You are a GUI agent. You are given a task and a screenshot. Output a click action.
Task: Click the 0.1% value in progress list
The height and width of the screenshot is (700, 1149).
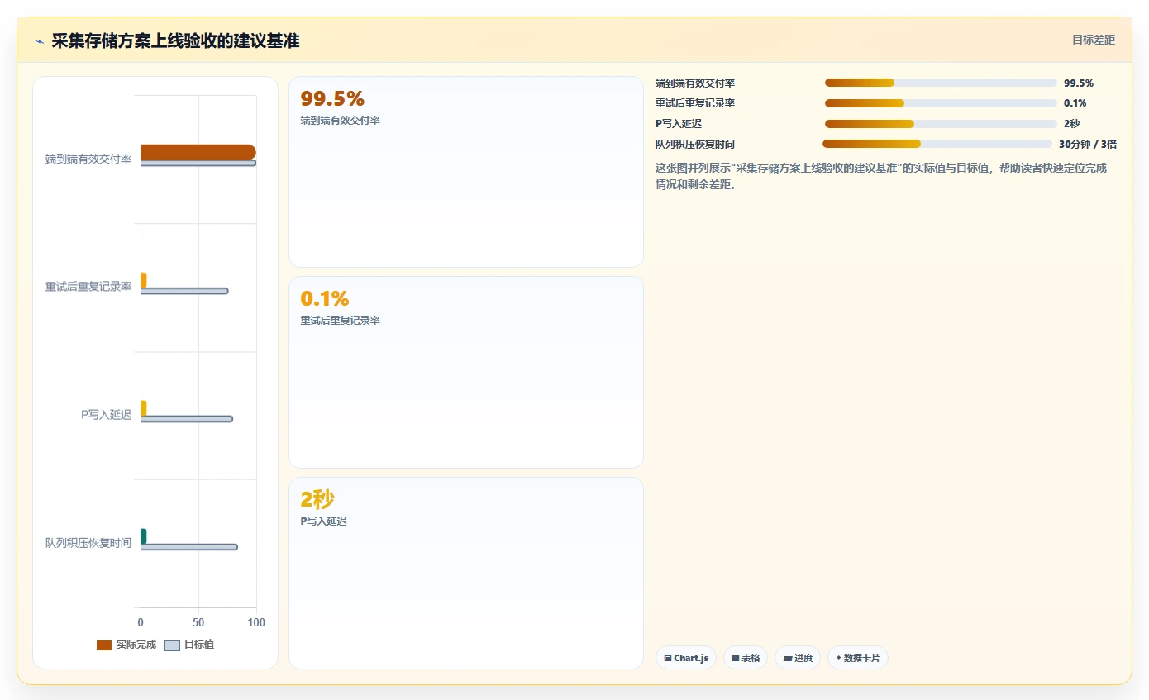[1075, 103]
